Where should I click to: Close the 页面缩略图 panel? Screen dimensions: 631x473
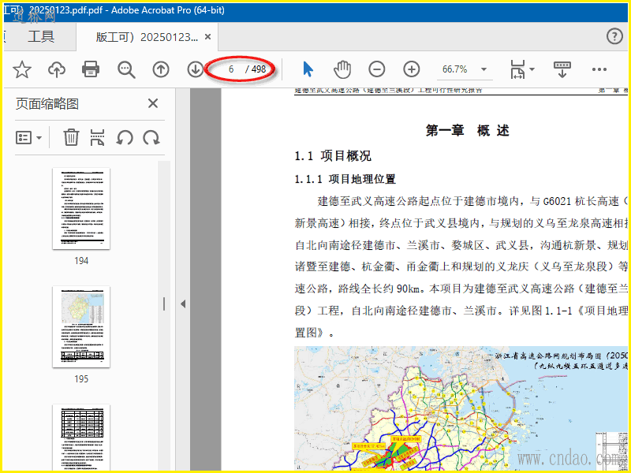point(153,103)
